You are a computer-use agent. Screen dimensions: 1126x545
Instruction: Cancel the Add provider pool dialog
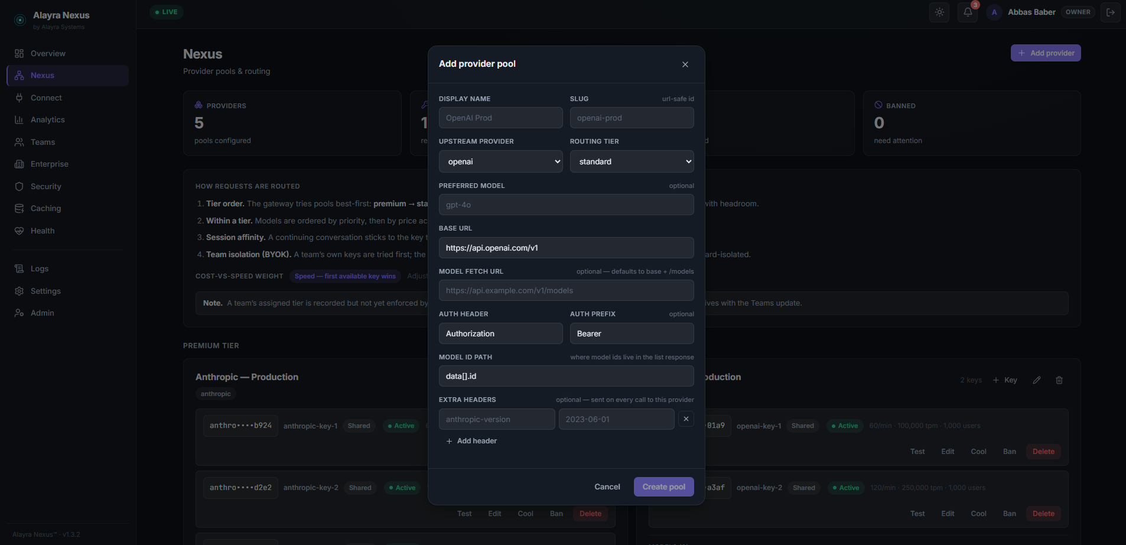607,487
